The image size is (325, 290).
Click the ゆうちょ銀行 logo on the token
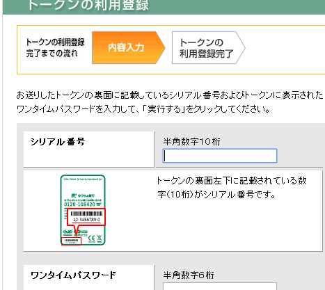83,195
